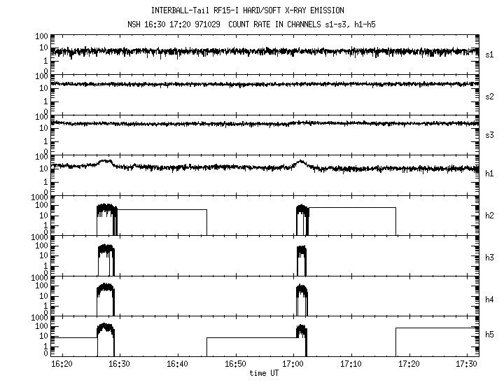Click the h4 channel label

pyautogui.click(x=491, y=297)
